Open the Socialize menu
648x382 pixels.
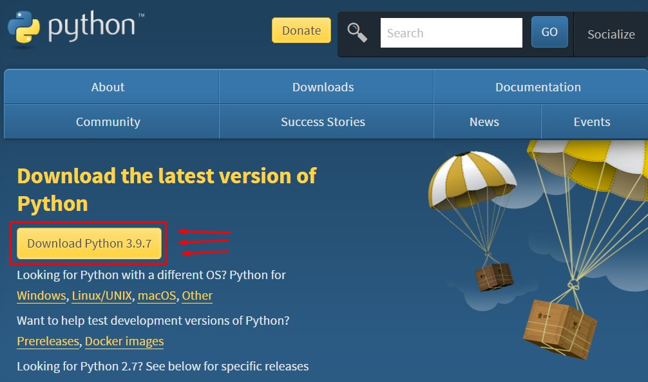coord(611,34)
